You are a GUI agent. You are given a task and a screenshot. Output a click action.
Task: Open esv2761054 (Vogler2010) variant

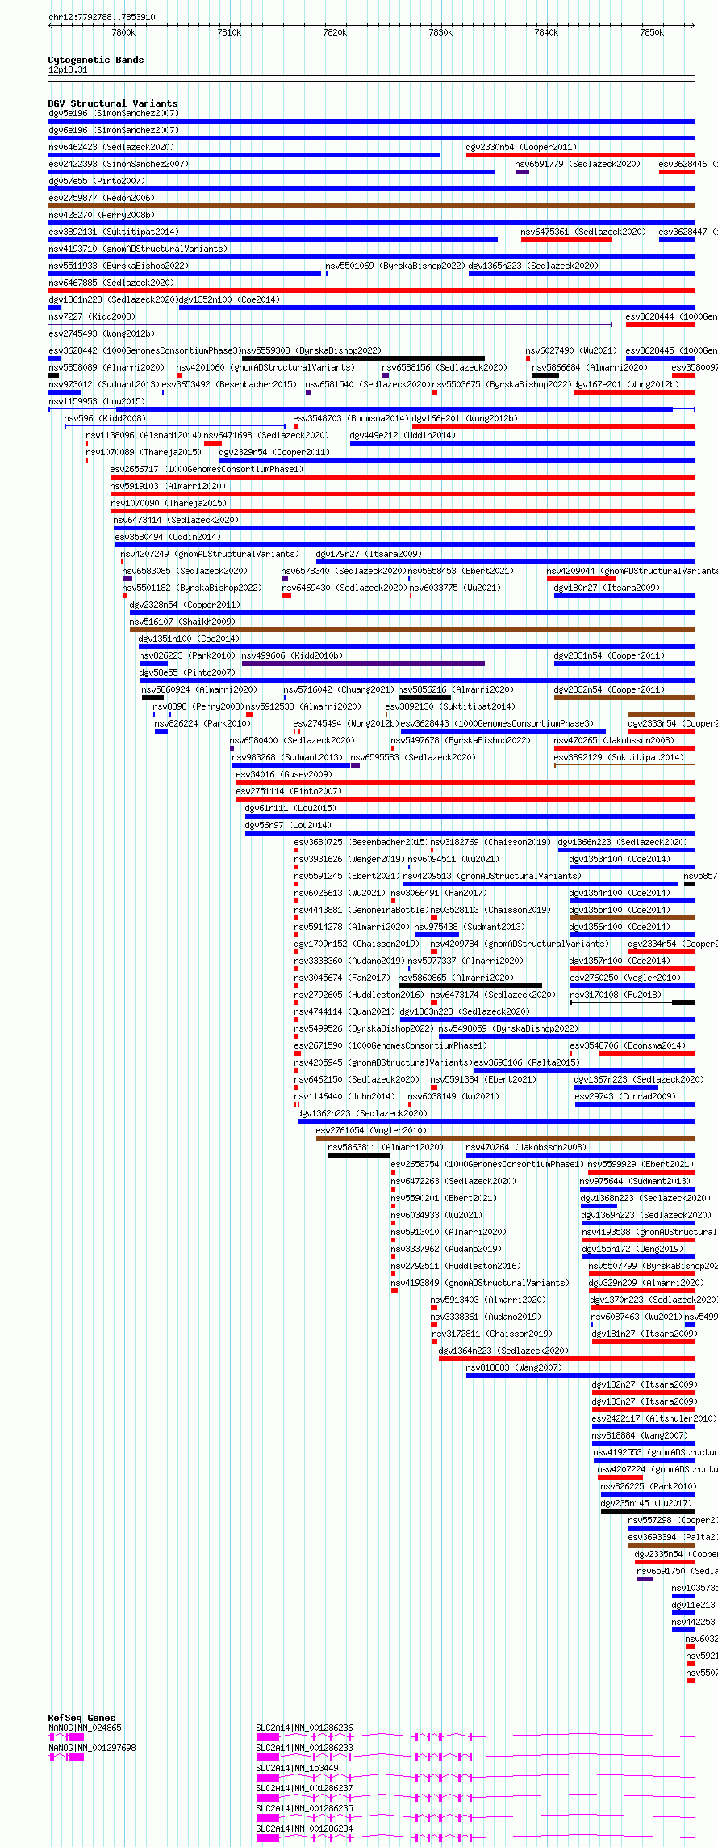(x=371, y=1131)
